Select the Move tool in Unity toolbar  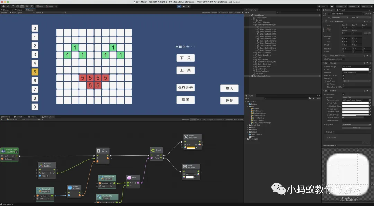[8, 6]
